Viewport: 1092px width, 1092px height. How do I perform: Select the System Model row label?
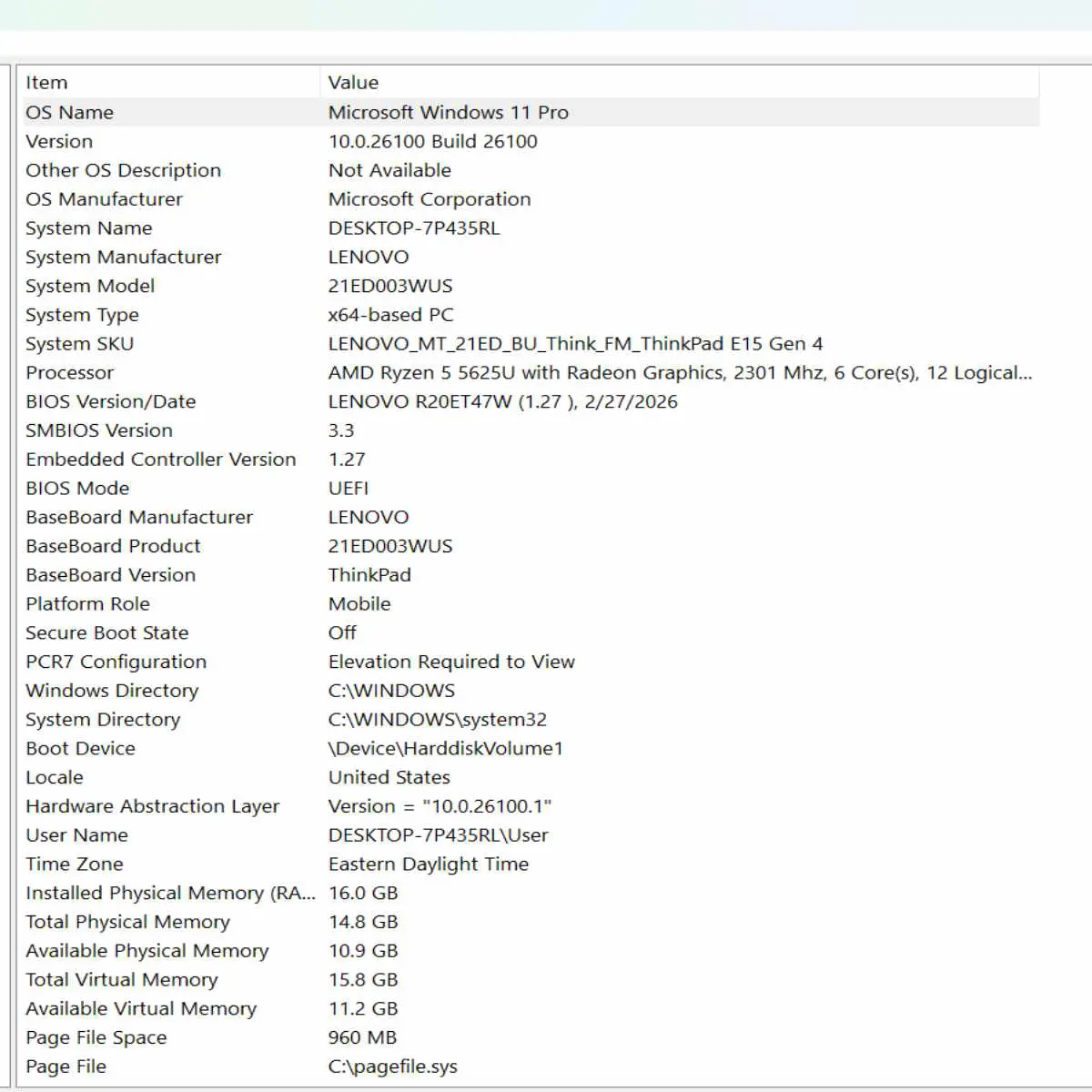coord(90,287)
